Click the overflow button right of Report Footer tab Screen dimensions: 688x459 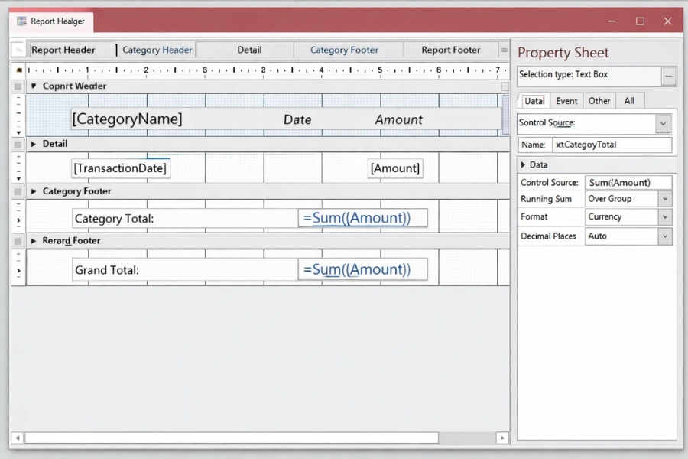click(x=504, y=50)
